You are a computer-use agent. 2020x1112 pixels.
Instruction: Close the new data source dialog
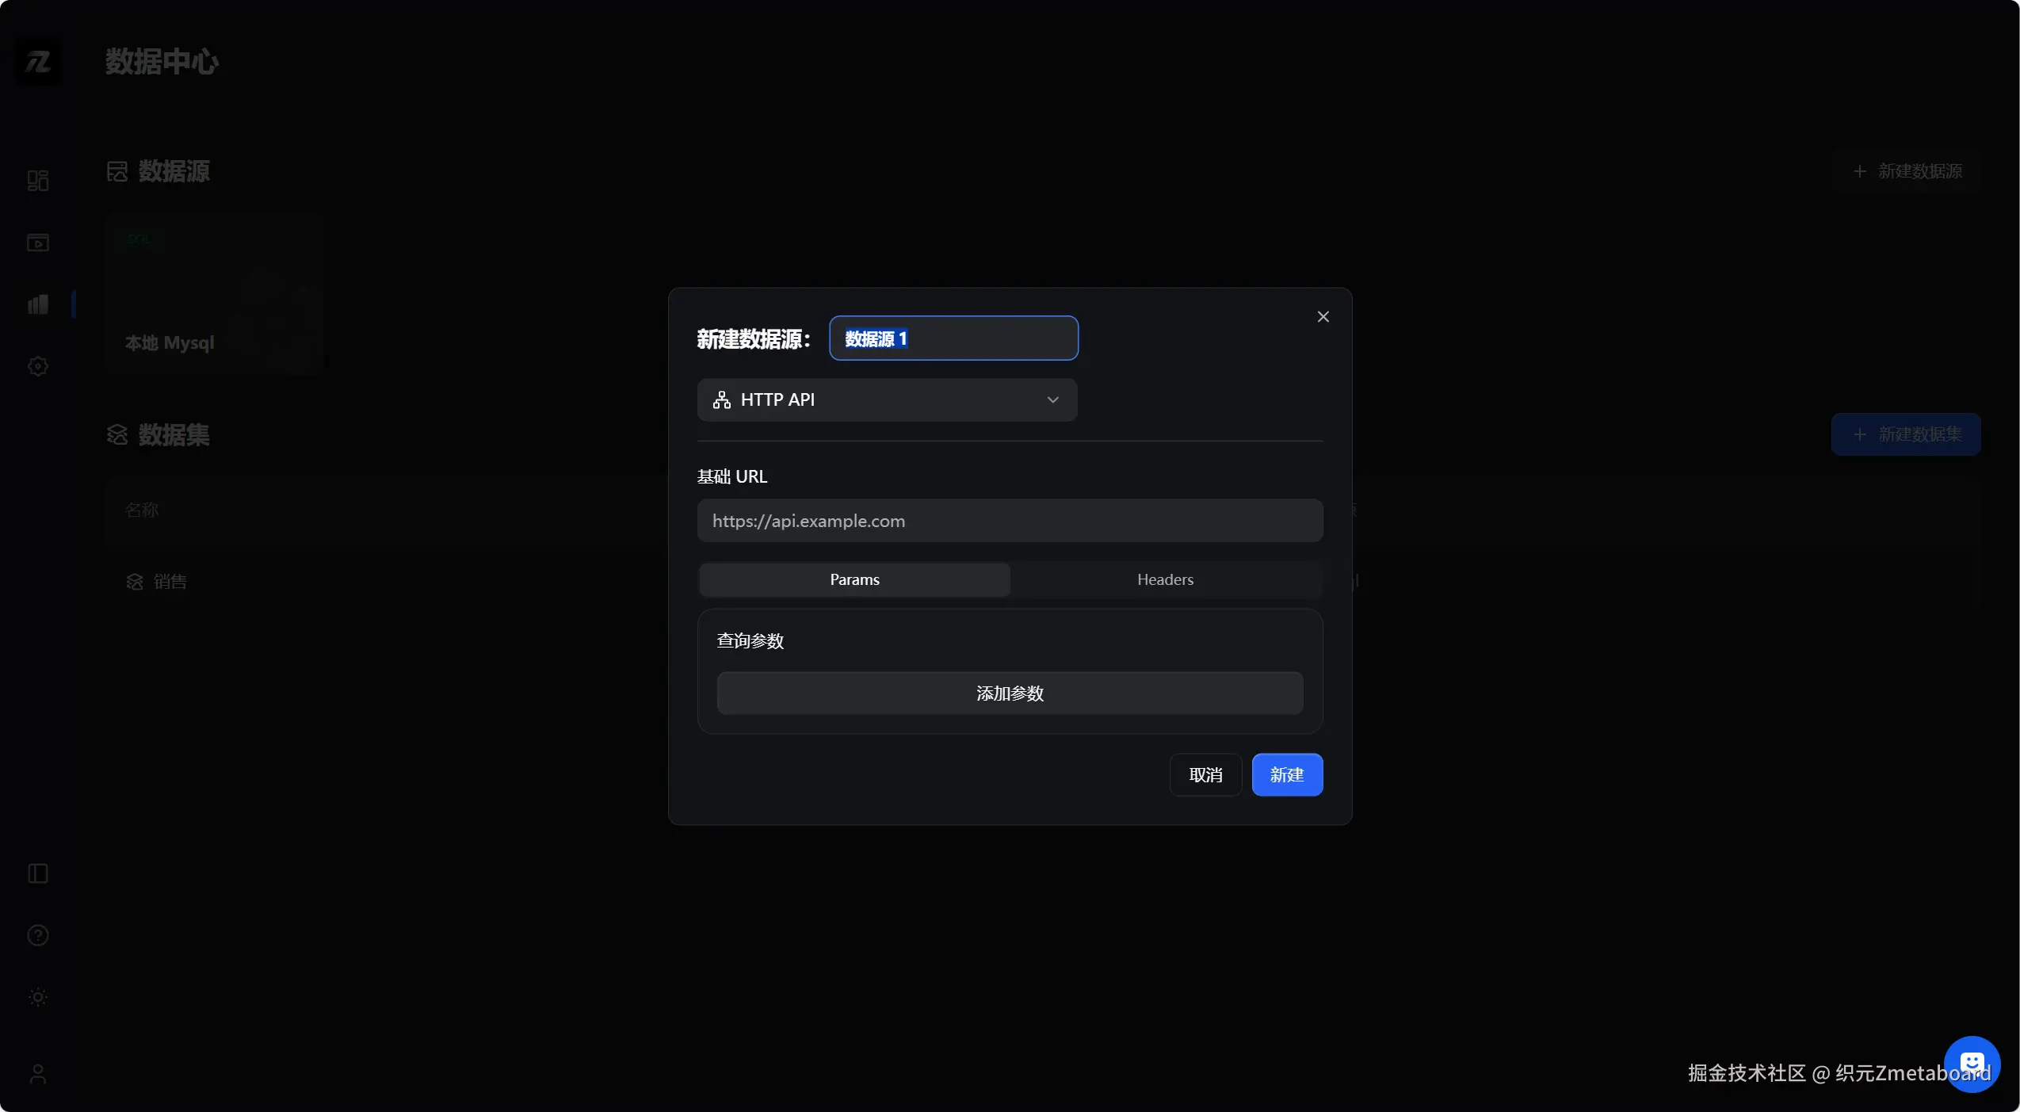pyautogui.click(x=1323, y=317)
